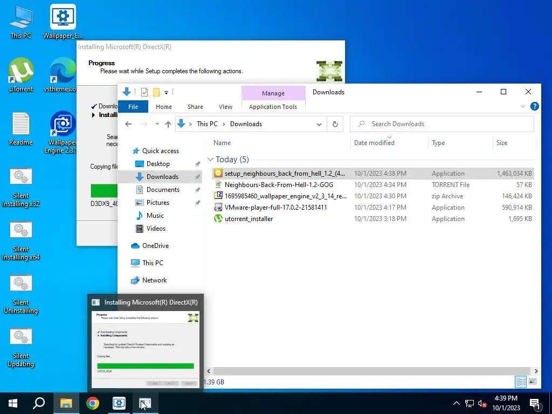The image size is (552, 414).
Task: Select Silent Uninstalling desktop file
Action: 21,294
